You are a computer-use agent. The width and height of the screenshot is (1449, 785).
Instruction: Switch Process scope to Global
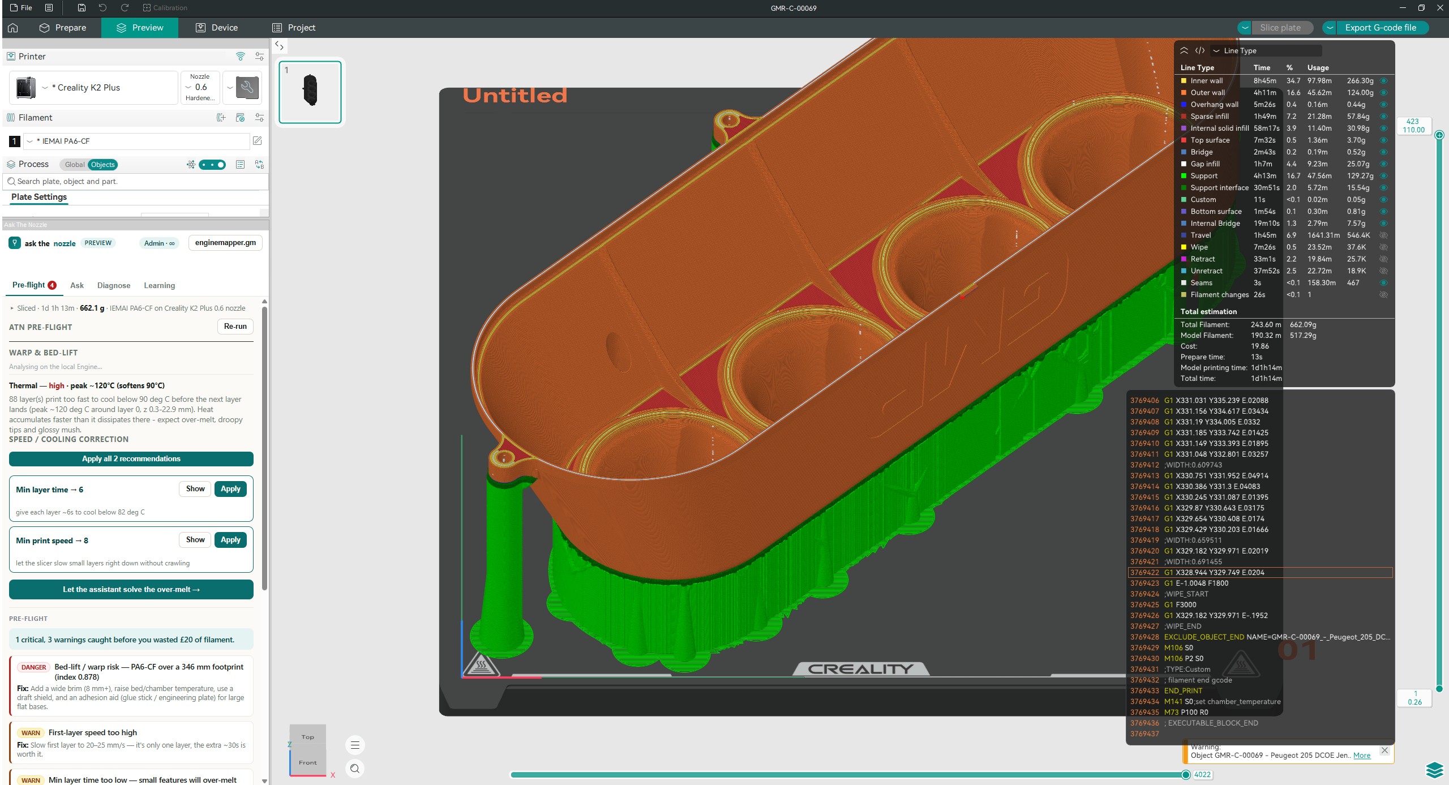74,165
